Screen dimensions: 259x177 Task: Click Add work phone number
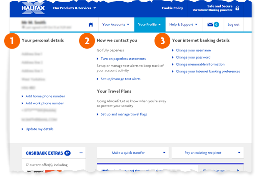[45, 103]
